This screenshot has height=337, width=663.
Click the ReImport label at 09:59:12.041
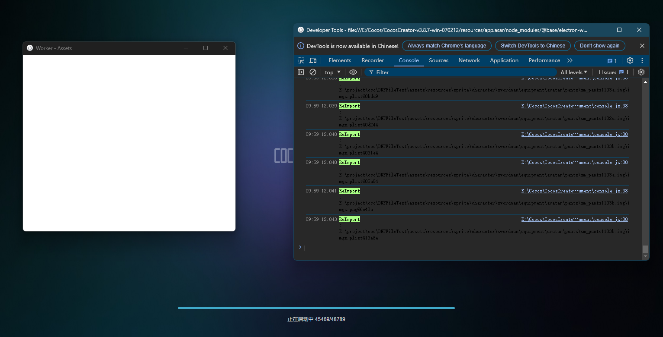(350, 191)
